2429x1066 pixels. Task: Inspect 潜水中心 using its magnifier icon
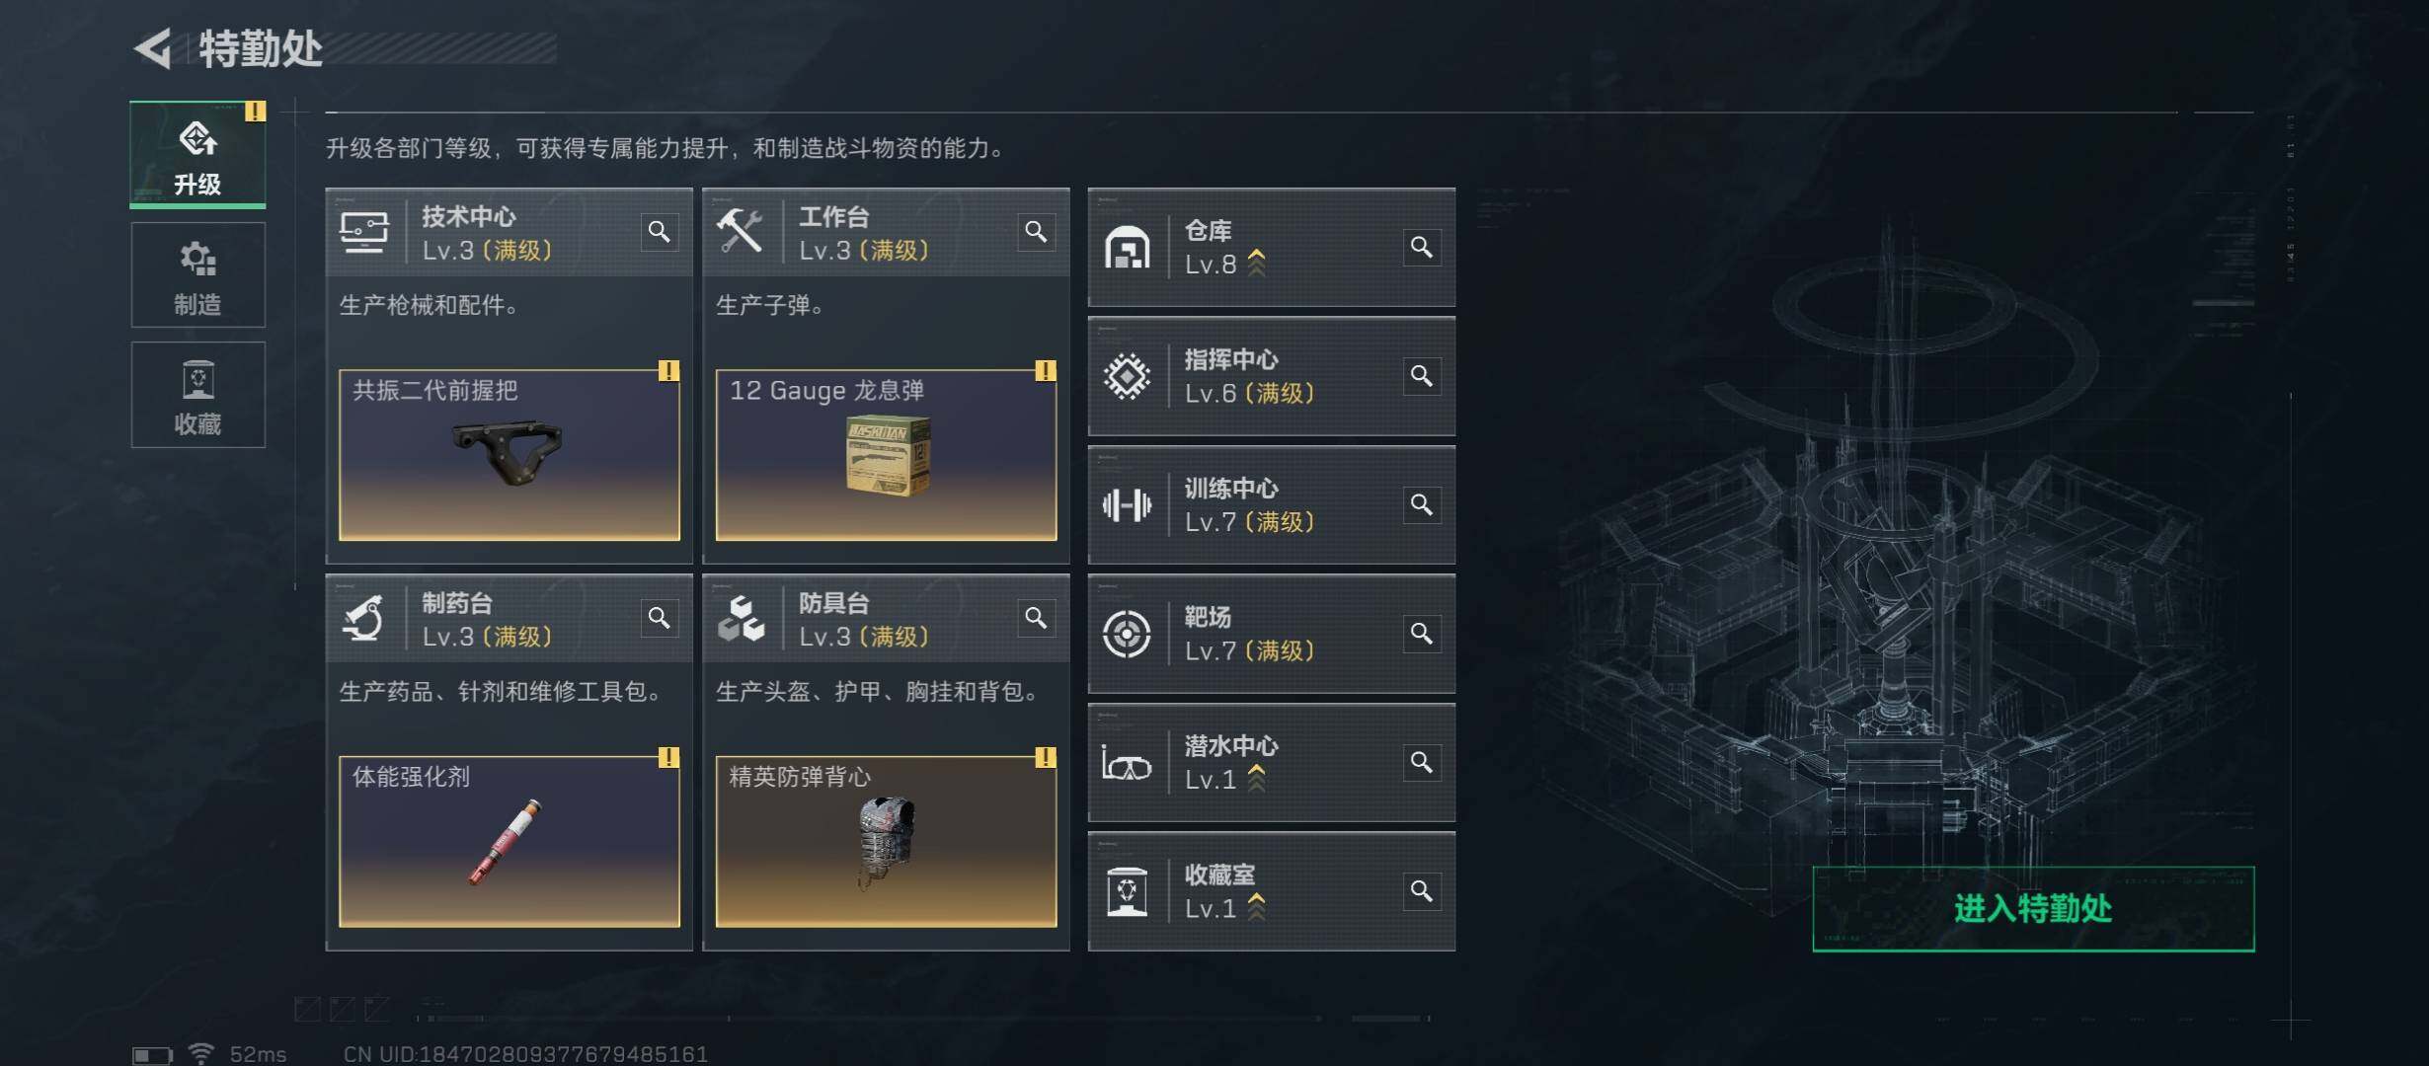tap(1422, 762)
